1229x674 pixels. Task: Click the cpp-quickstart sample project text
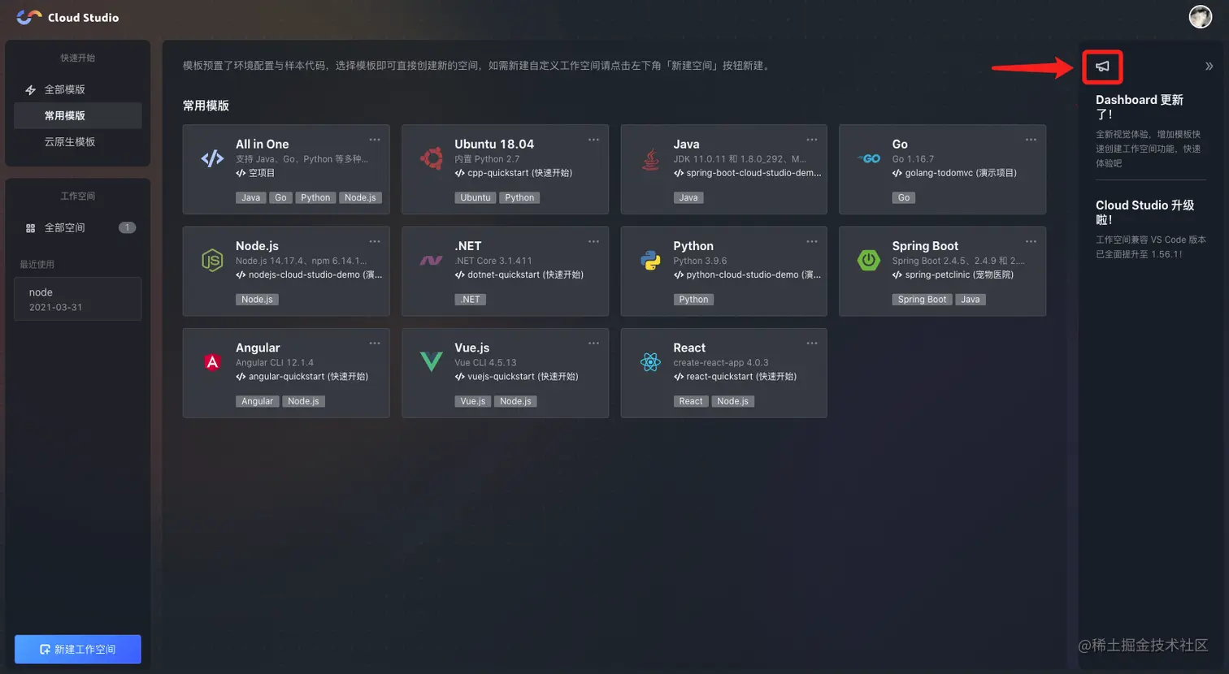click(520, 173)
